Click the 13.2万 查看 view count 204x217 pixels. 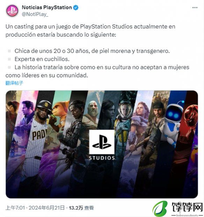point(81,208)
